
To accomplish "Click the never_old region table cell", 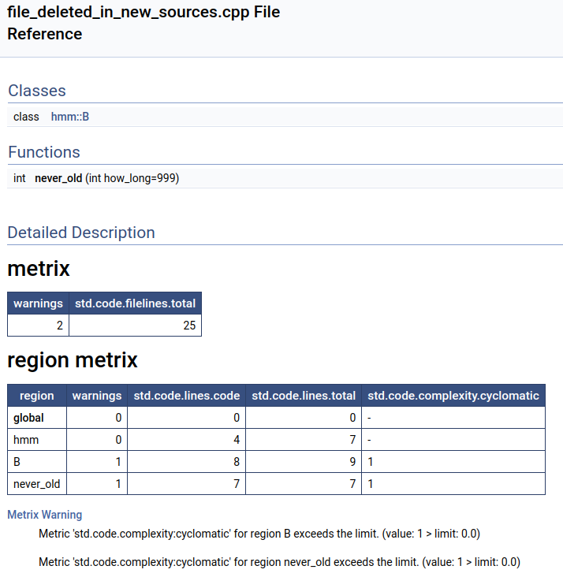I will [35, 483].
